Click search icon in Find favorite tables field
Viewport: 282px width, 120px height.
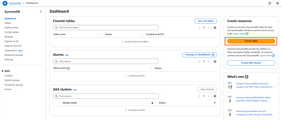[x=56, y=28]
